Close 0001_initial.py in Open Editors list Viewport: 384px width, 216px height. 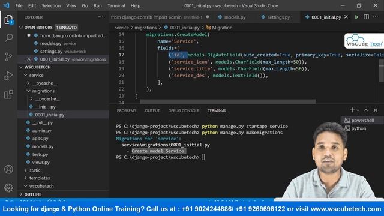click(x=29, y=59)
